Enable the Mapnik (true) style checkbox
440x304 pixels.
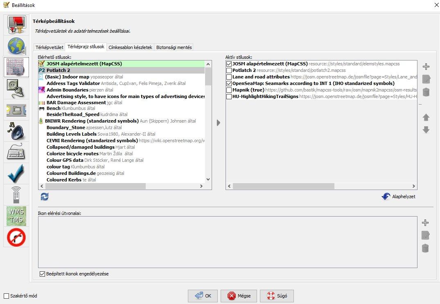click(x=229, y=90)
